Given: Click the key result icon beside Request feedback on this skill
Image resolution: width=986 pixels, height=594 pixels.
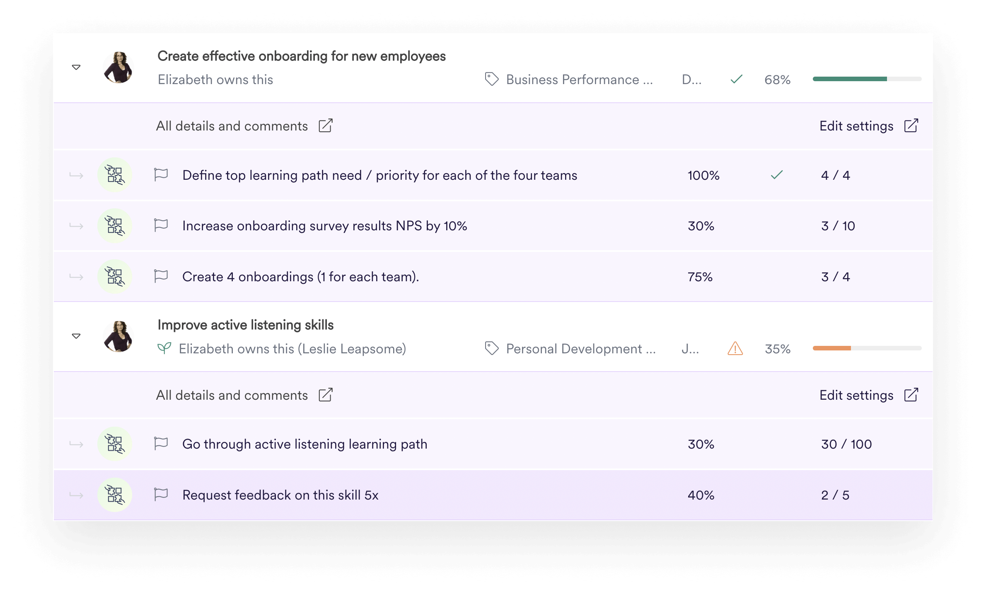Looking at the screenshot, I should tap(115, 495).
